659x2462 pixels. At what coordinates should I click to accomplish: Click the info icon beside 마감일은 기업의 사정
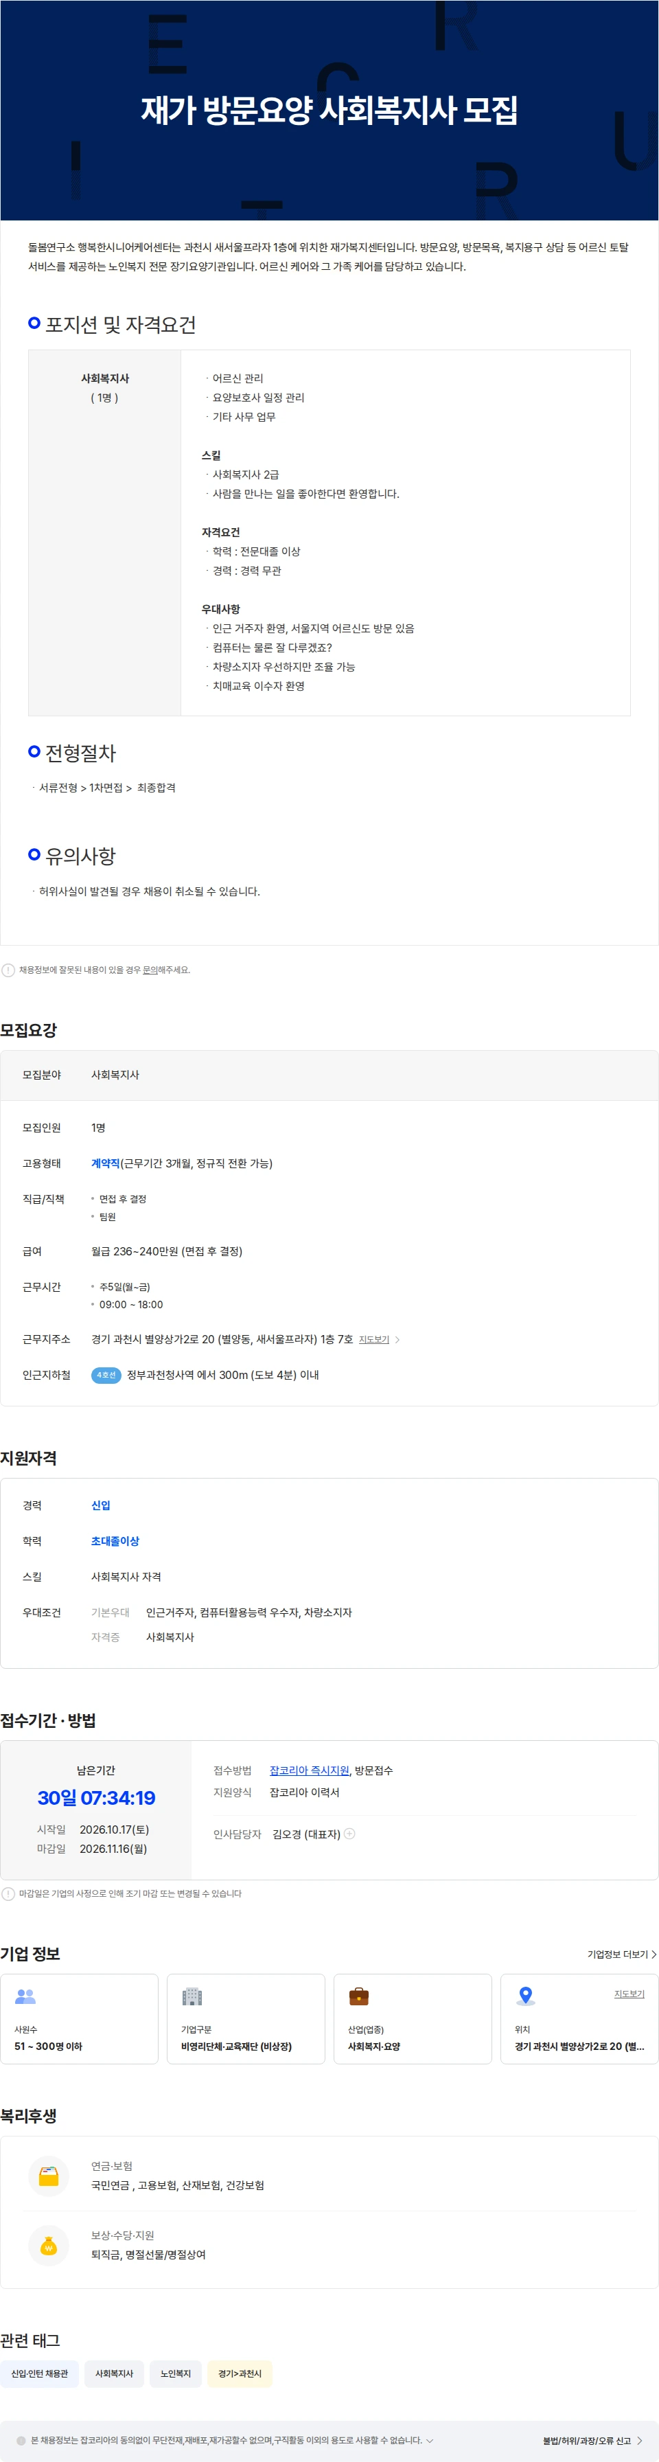click(9, 1893)
